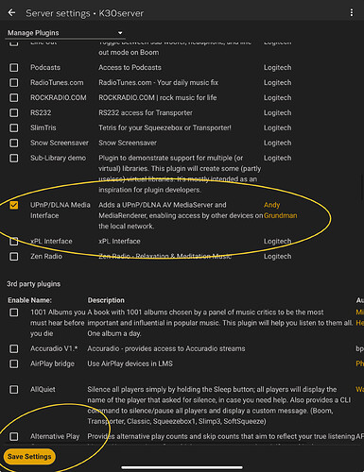Enable the 1001 Albums plugin checkbox

tap(14, 312)
